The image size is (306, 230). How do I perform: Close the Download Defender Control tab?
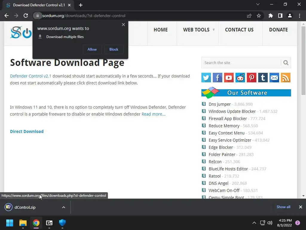[69, 5]
